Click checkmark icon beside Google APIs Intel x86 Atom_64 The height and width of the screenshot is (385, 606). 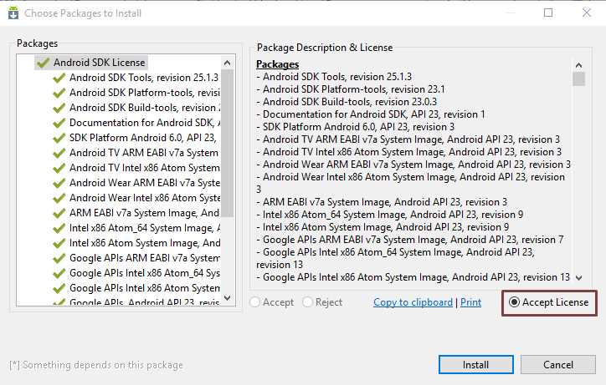59,274
